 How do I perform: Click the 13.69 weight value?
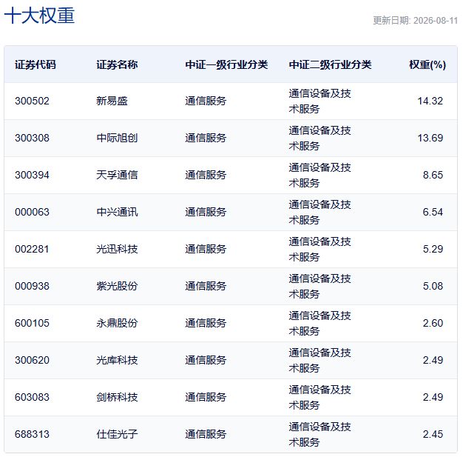tap(430, 138)
